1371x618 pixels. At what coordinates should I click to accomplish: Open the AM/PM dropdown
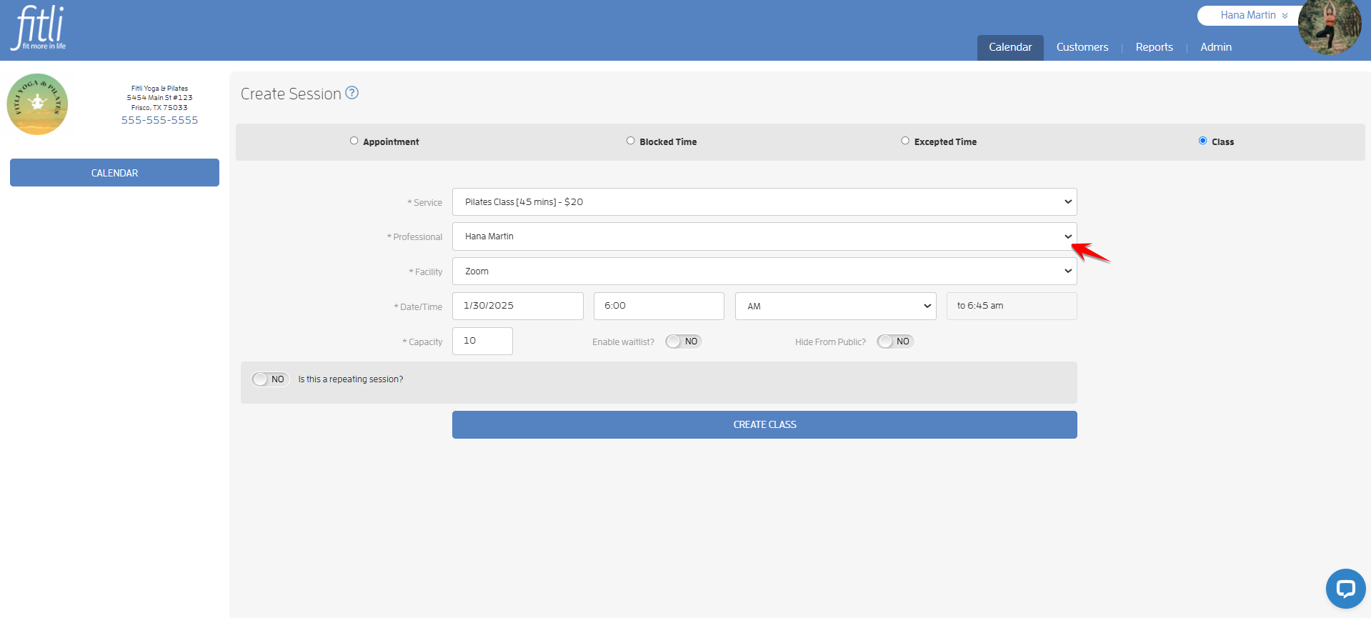click(x=835, y=306)
